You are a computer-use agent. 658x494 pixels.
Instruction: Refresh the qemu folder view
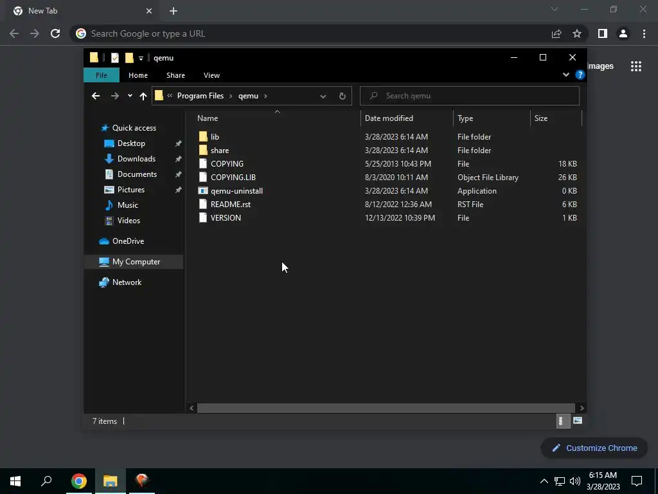tap(342, 96)
